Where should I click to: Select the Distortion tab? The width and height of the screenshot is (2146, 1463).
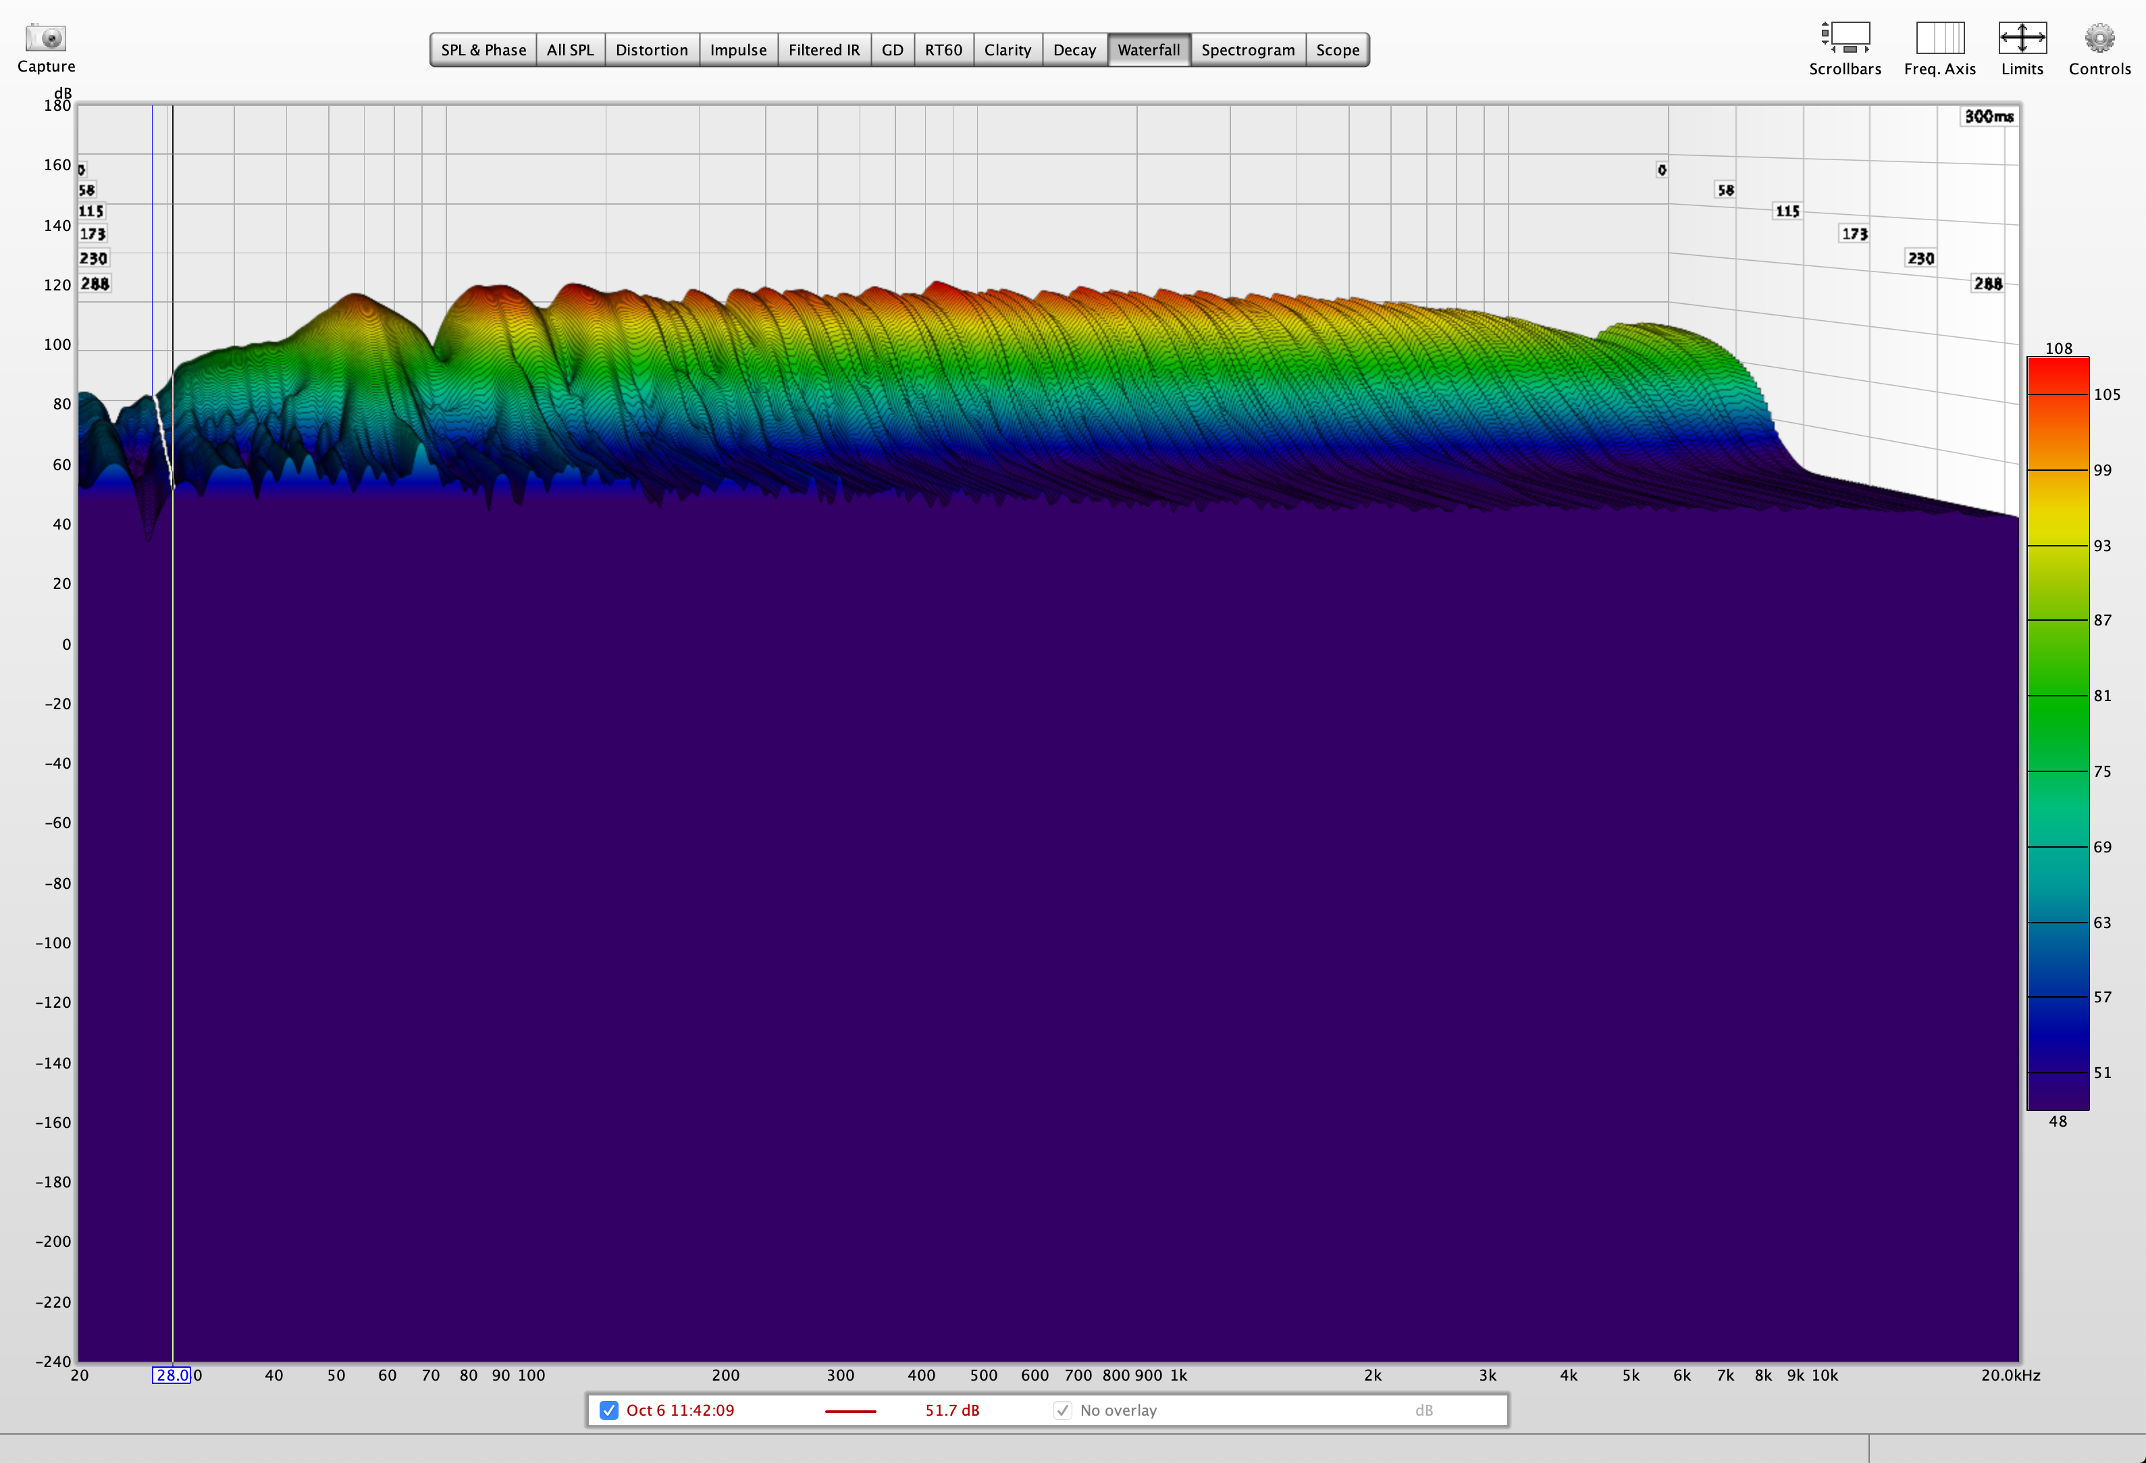click(651, 50)
